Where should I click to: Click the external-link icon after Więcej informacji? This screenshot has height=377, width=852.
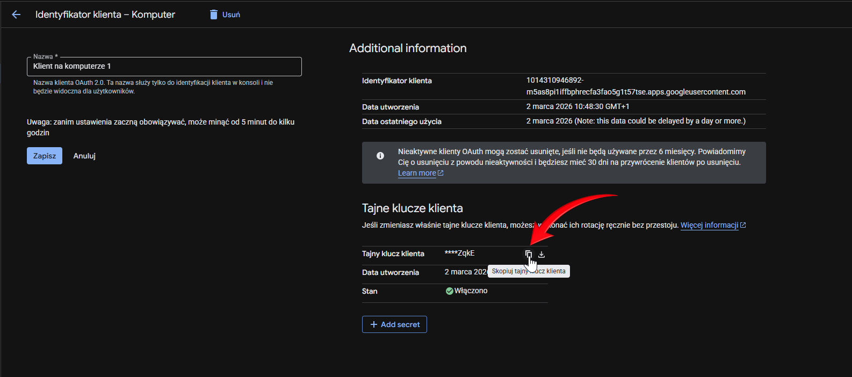tap(743, 225)
